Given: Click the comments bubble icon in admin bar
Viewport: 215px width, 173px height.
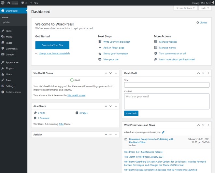Looking at the screenshot, I should pyautogui.click(x=23, y=3).
